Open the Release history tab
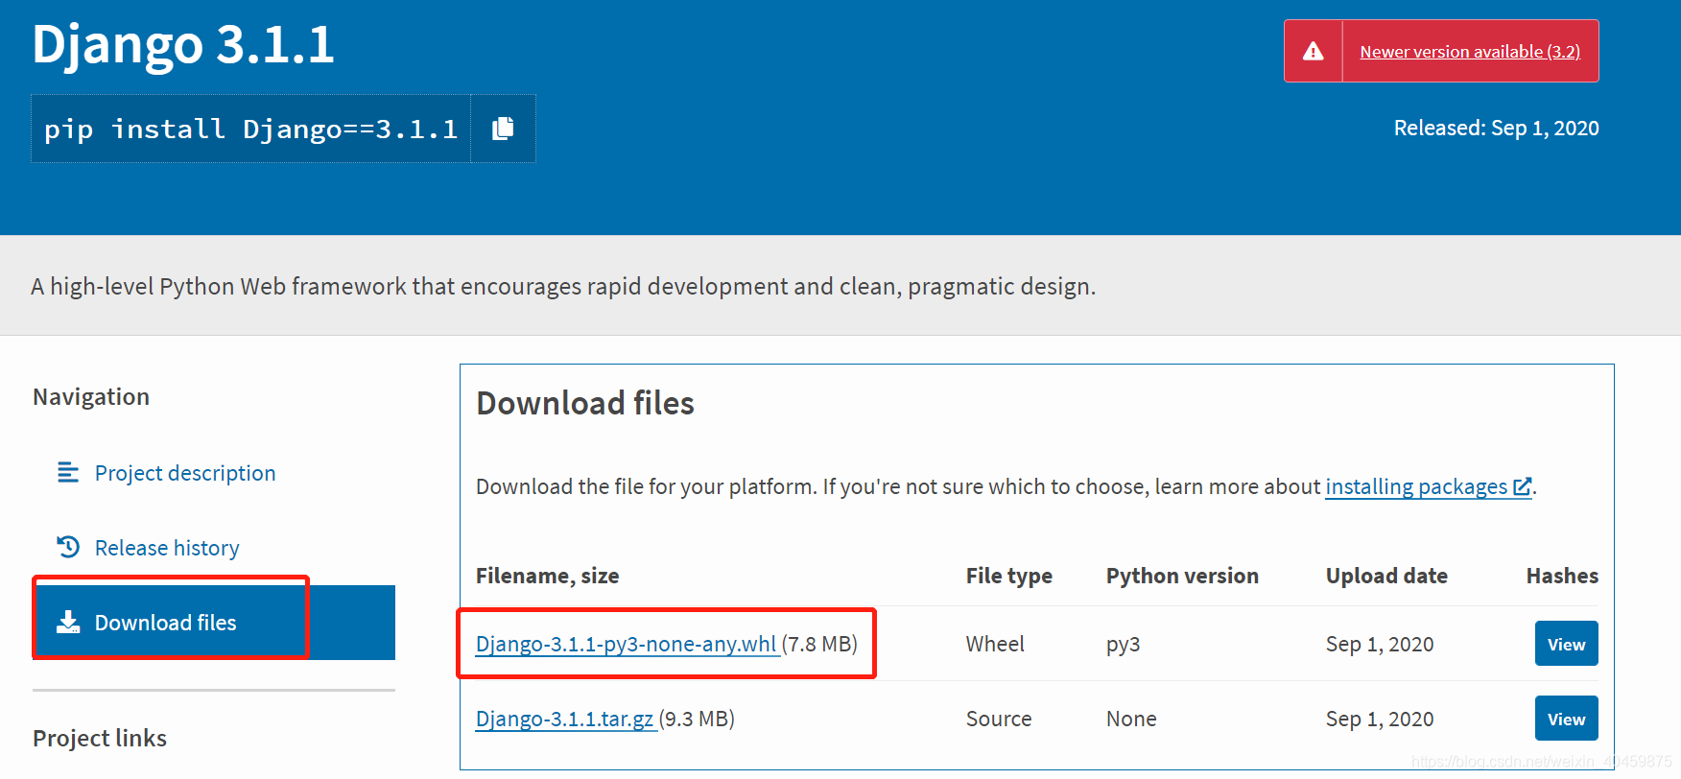Viewport: 1681px width, 779px height. point(167,548)
